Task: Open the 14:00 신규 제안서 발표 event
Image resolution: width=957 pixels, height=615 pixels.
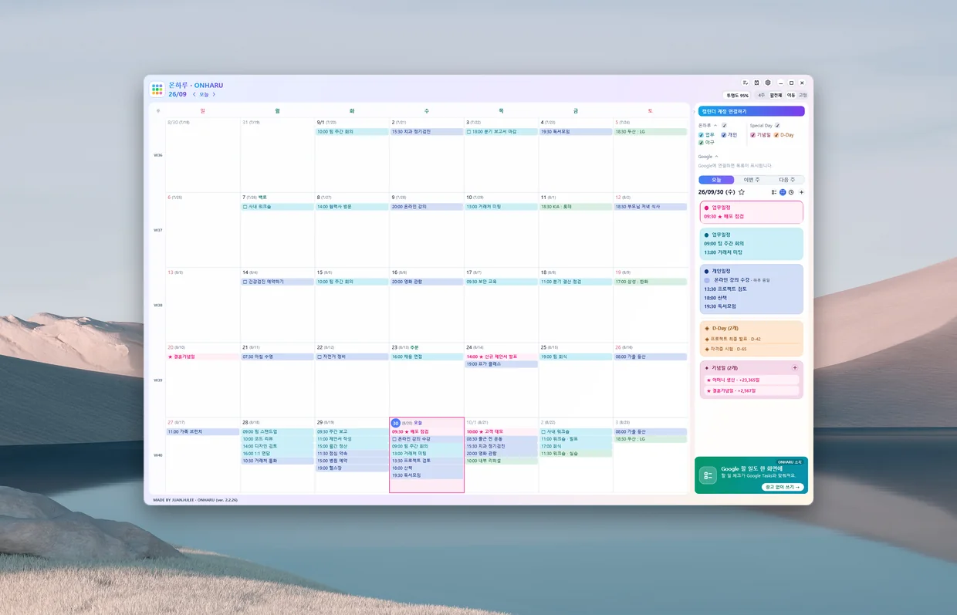Action: pos(502,356)
